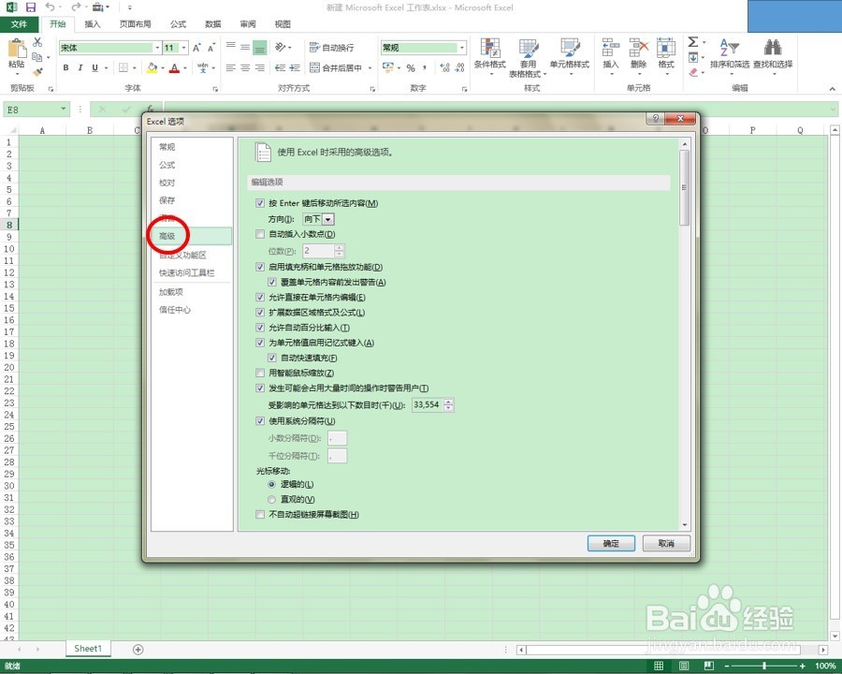Enable 自动插入小数点 checkbox
Screen dimensions: 842x674
tap(260, 234)
